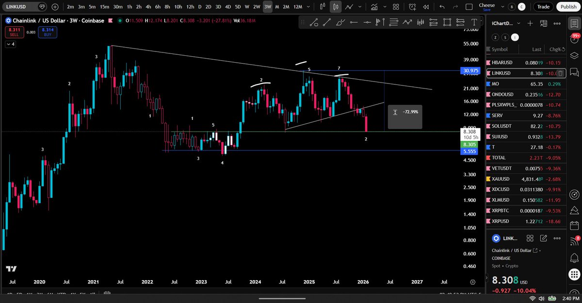Select HBARUSD in the watchlist

(x=526, y=63)
